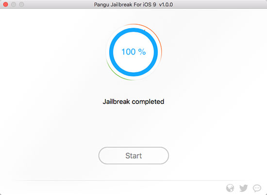Screen dimensions: 267x195
Task: Click the window title "Pangu Jailbreak For iOS 9 v1.0.0"
Action: coord(133,4)
